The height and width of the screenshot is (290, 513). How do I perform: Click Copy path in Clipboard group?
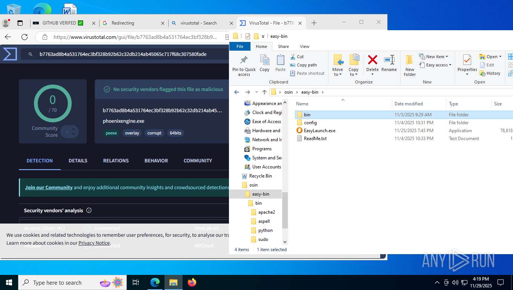(x=303, y=65)
